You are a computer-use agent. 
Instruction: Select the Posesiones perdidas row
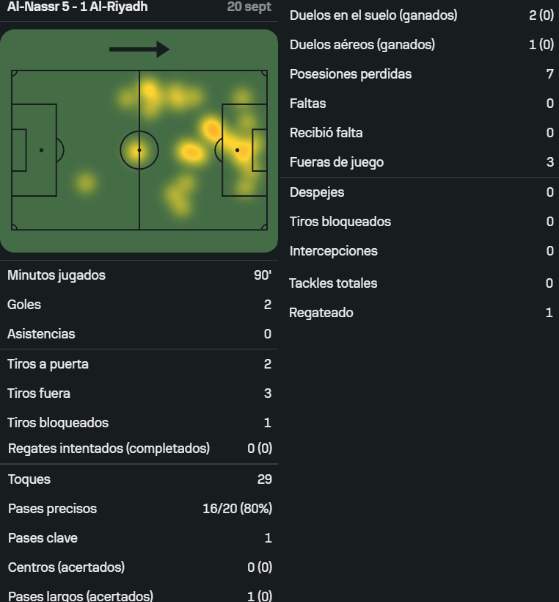pos(420,73)
